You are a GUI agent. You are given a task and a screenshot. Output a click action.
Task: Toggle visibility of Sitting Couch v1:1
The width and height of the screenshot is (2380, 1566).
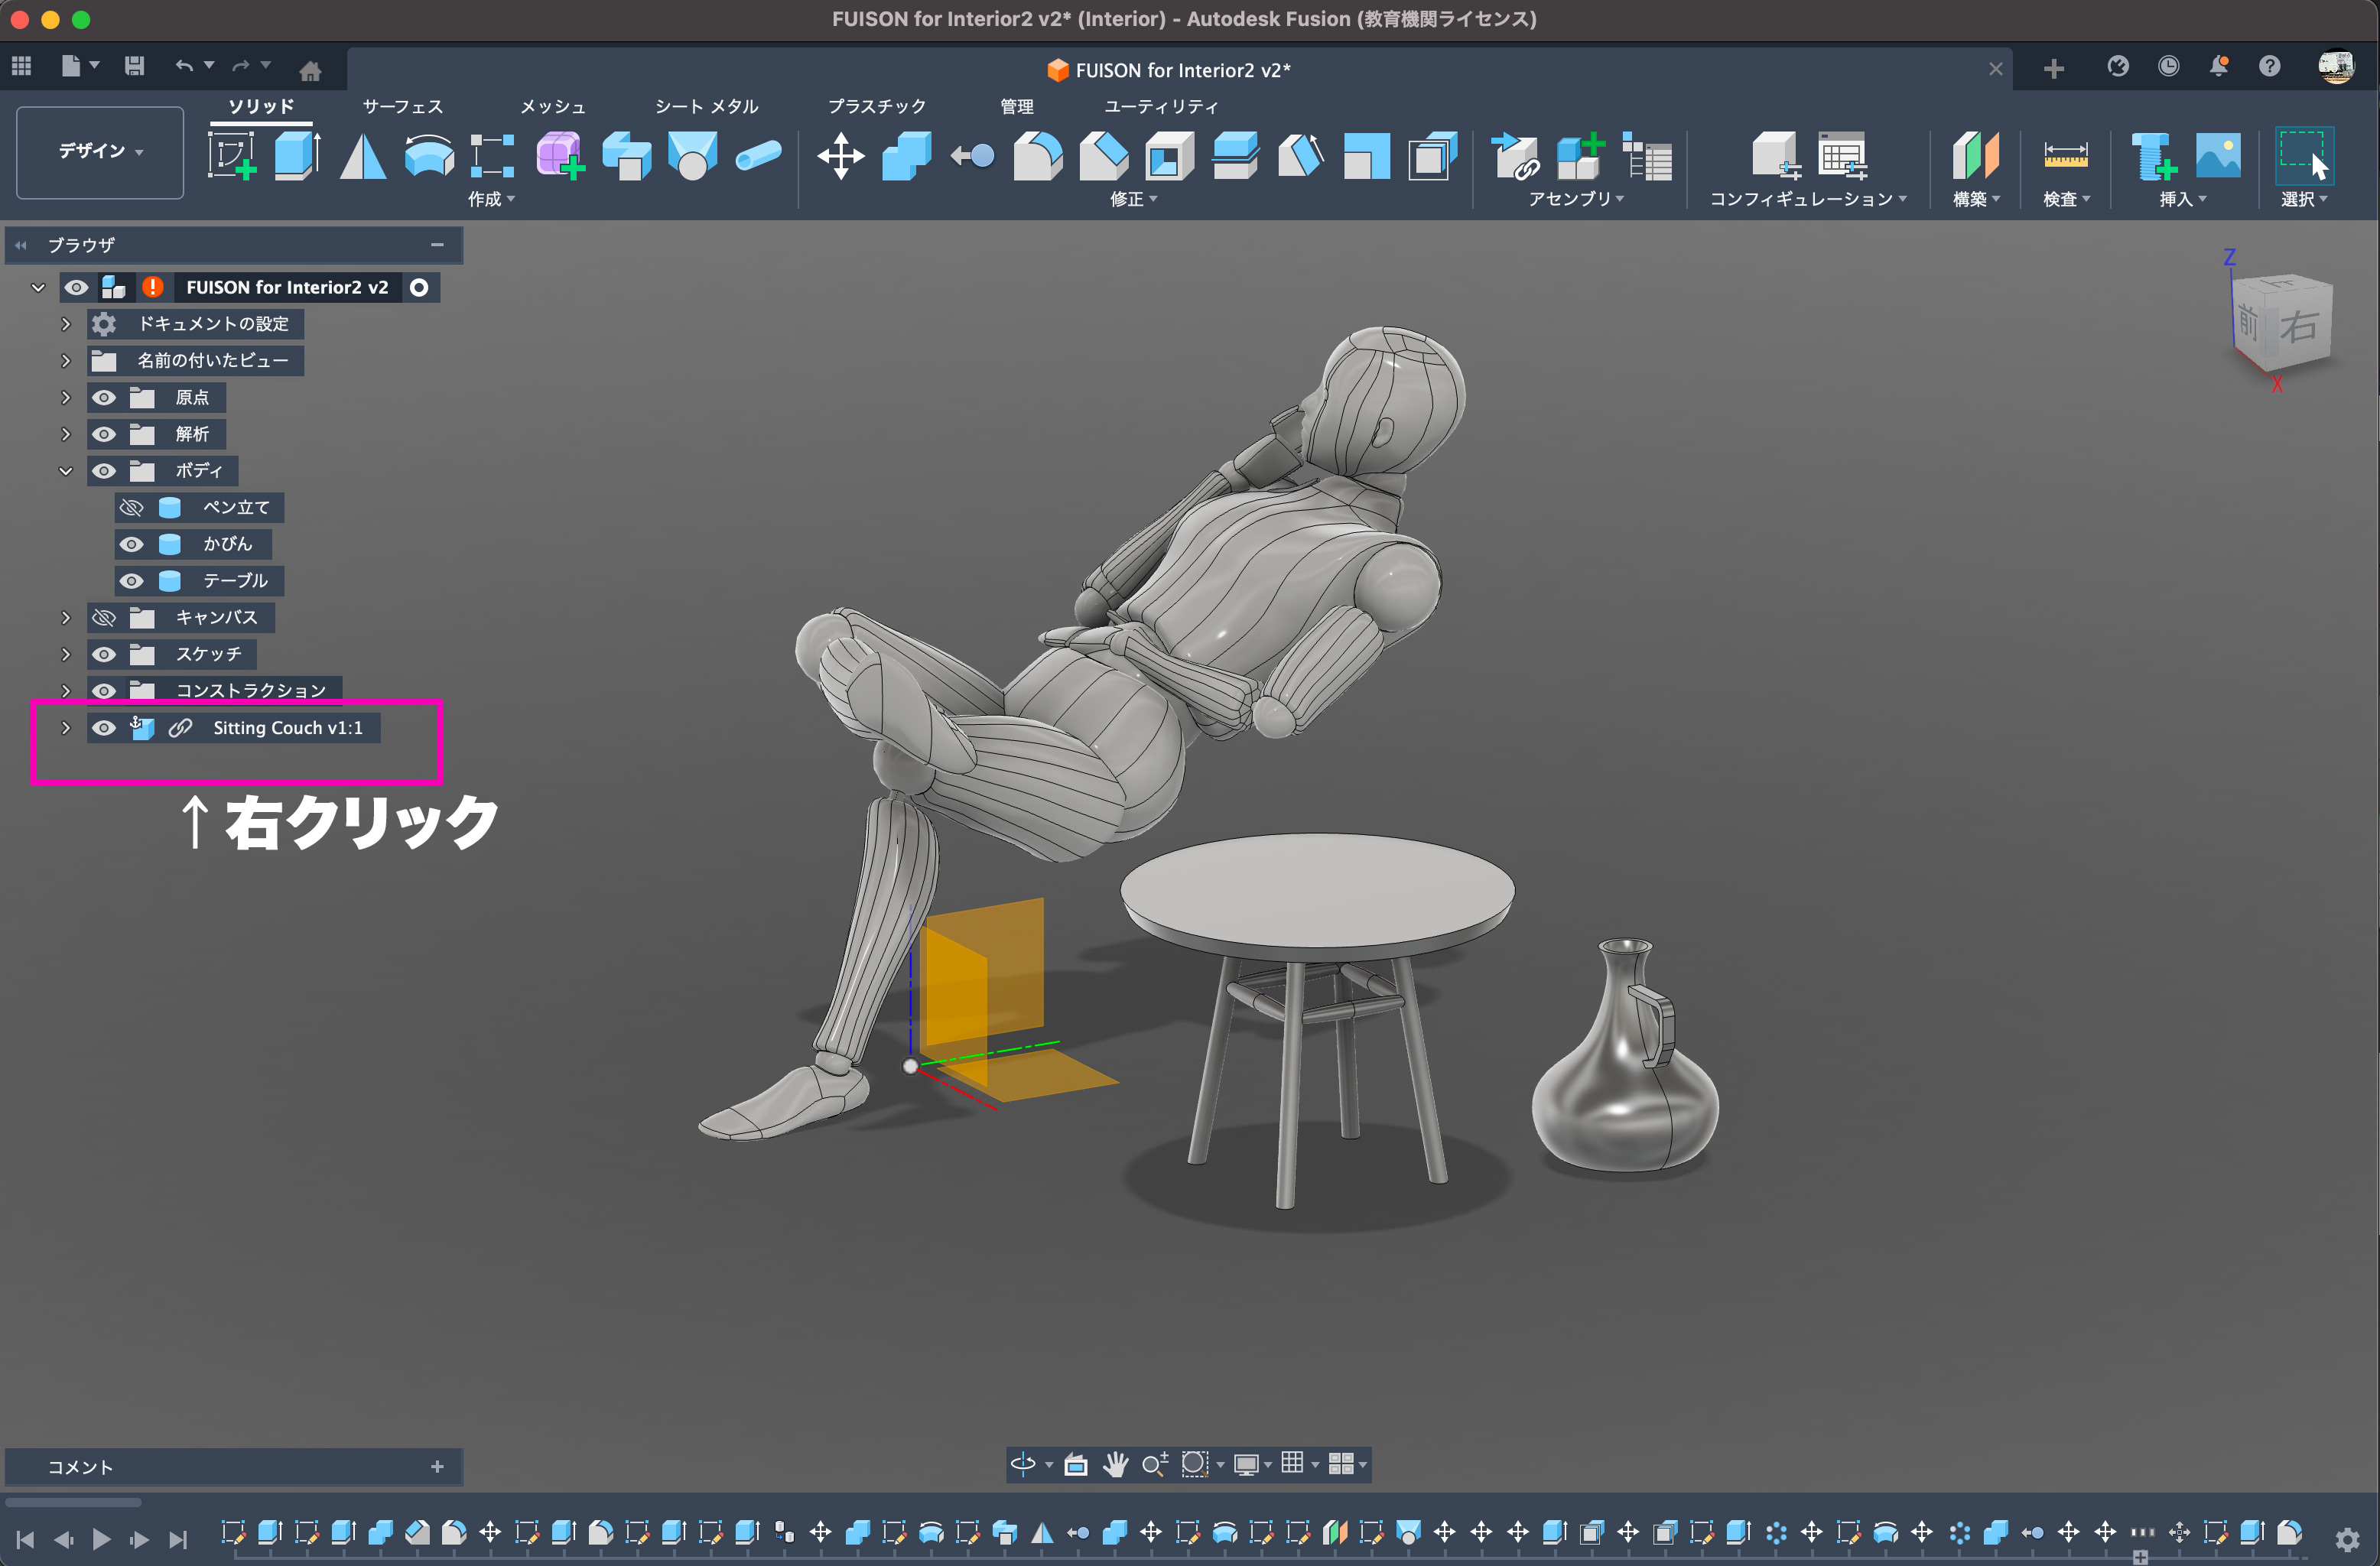[x=104, y=728]
